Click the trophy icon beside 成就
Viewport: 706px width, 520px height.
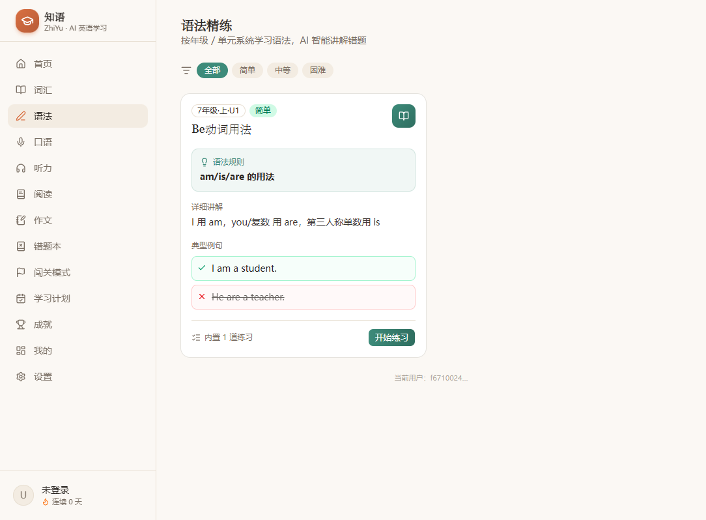[21, 325]
